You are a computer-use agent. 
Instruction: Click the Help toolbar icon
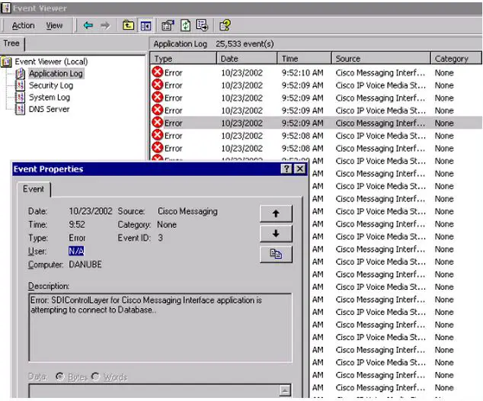225,25
